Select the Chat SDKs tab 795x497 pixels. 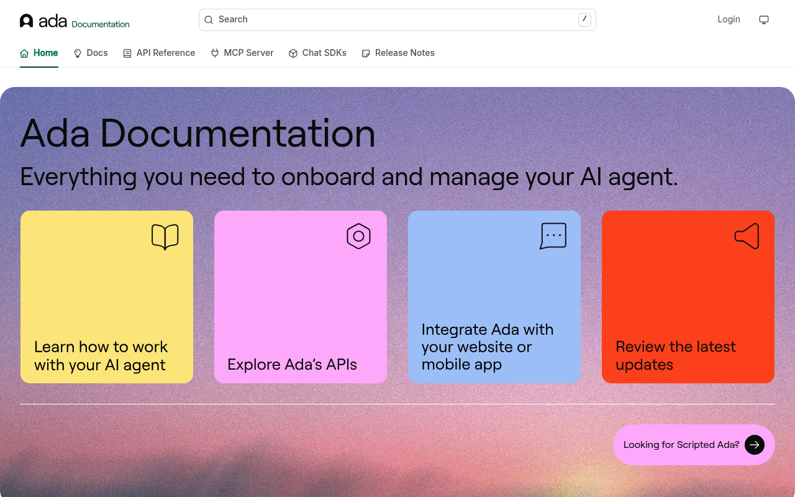click(x=317, y=53)
